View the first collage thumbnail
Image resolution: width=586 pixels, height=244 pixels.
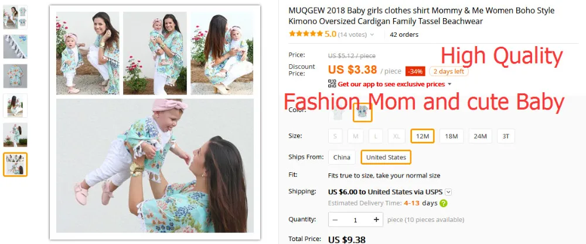pyautogui.click(x=15, y=18)
